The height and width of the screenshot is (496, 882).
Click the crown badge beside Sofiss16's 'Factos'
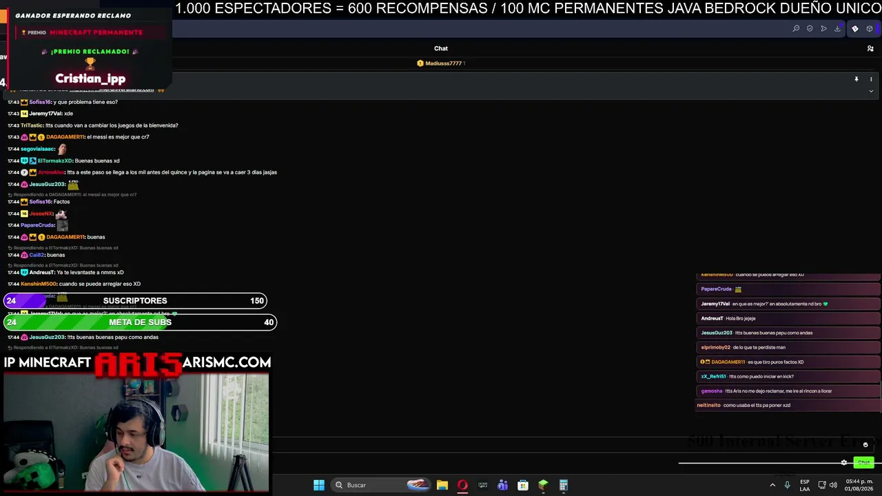coord(24,202)
